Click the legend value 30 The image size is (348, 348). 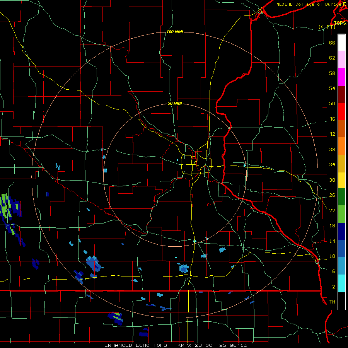(x=332, y=180)
